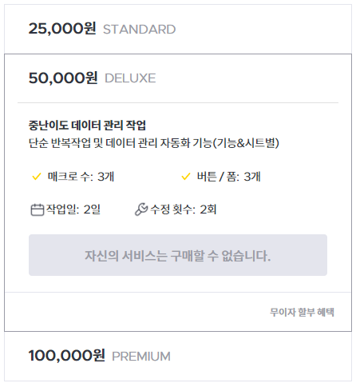Click the DELUXE label text
The width and height of the screenshot is (356, 387).
130,78
